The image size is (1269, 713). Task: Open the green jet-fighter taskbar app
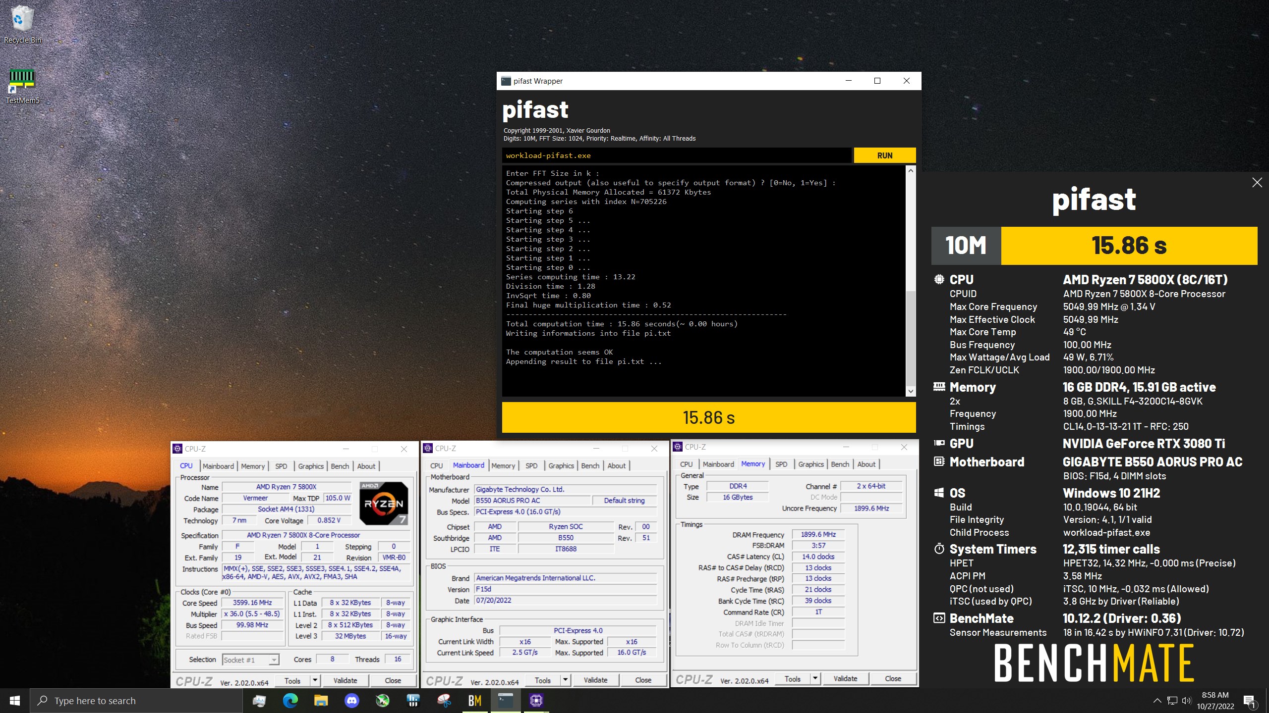(383, 701)
